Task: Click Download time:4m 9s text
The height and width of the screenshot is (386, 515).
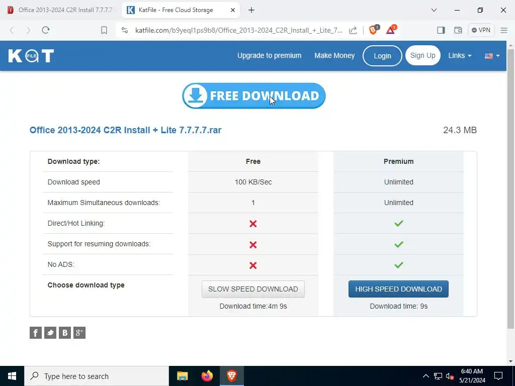Action: tap(253, 306)
